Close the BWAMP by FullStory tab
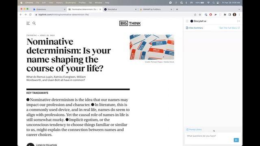The image size is (260, 146). (x=171, y=9)
